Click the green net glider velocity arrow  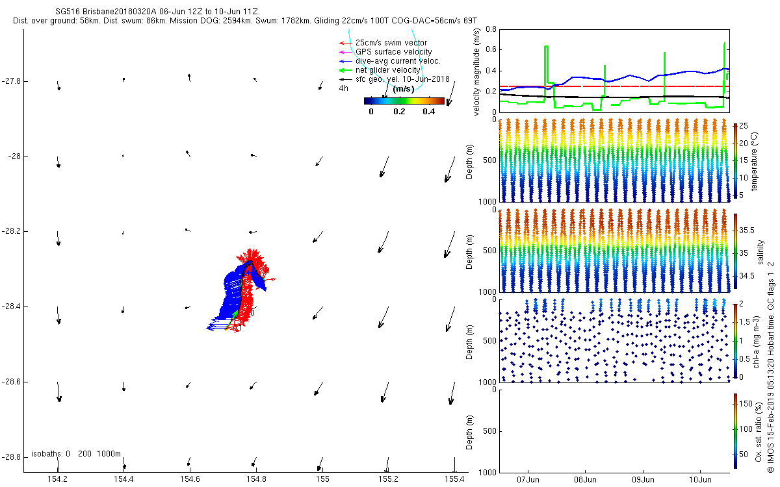(x=343, y=70)
